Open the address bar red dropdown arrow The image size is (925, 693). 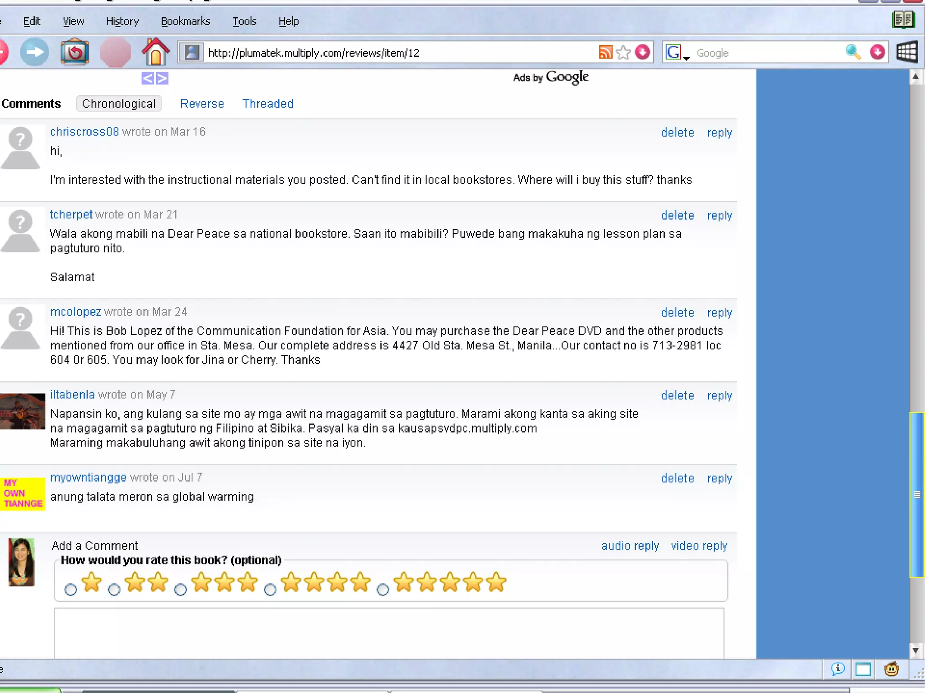tap(642, 52)
